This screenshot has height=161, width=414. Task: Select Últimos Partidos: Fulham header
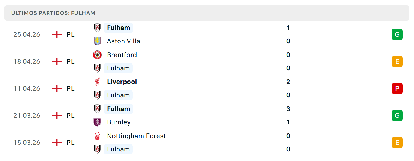(53, 13)
